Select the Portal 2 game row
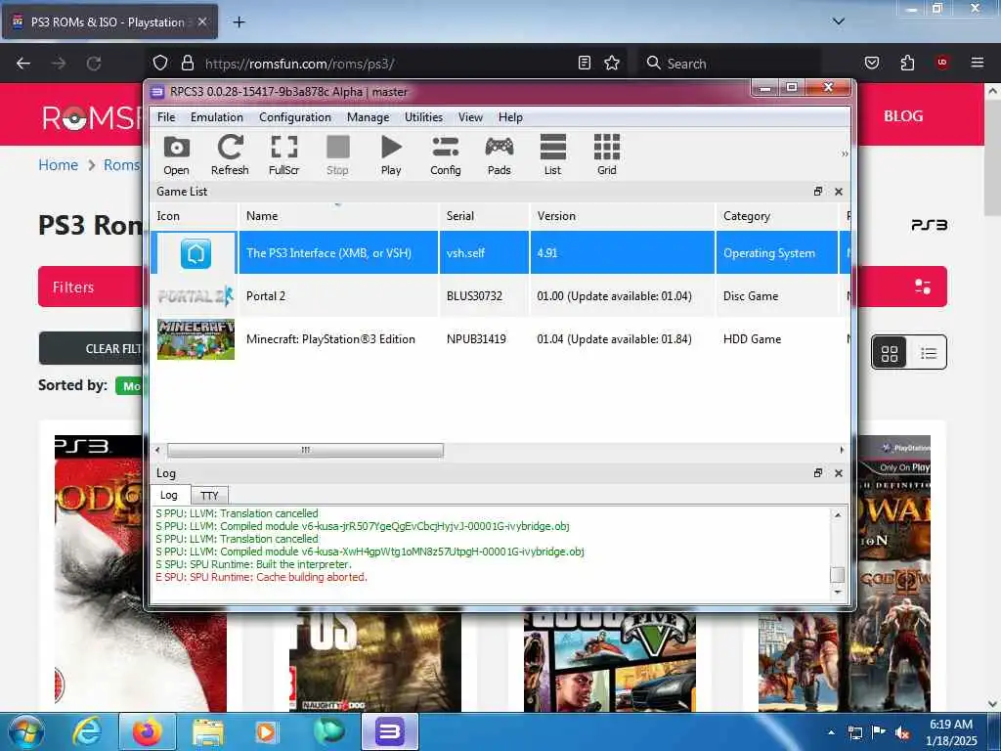1001x751 pixels. pyautogui.click(x=500, y=296)
